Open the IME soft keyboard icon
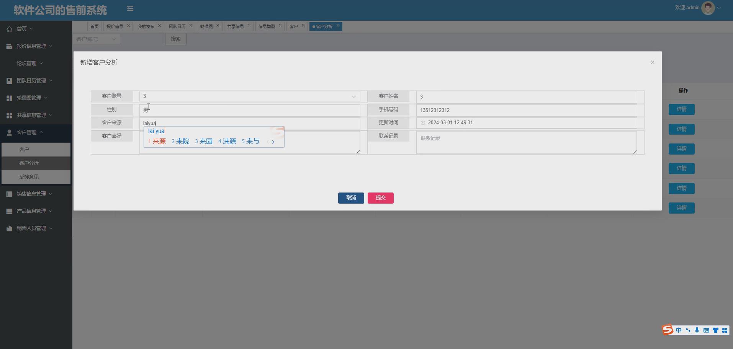The image size is (733, 349). pyautogui.click(x=706, y=330)
